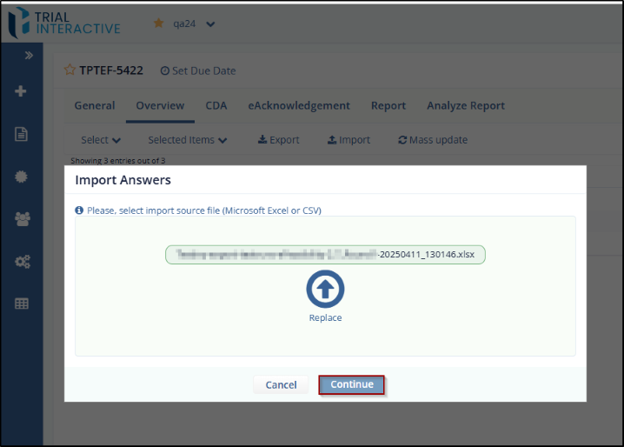The height and width of the screenshot is (447, 624).
Task: Click Set Due Date link
Action: (x=198, y=70)
